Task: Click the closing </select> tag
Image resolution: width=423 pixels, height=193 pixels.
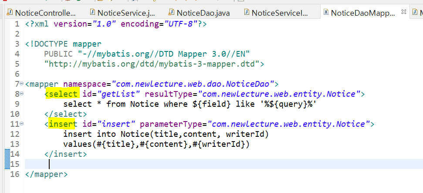Action: pyautogui.click(x=65, y=114)
